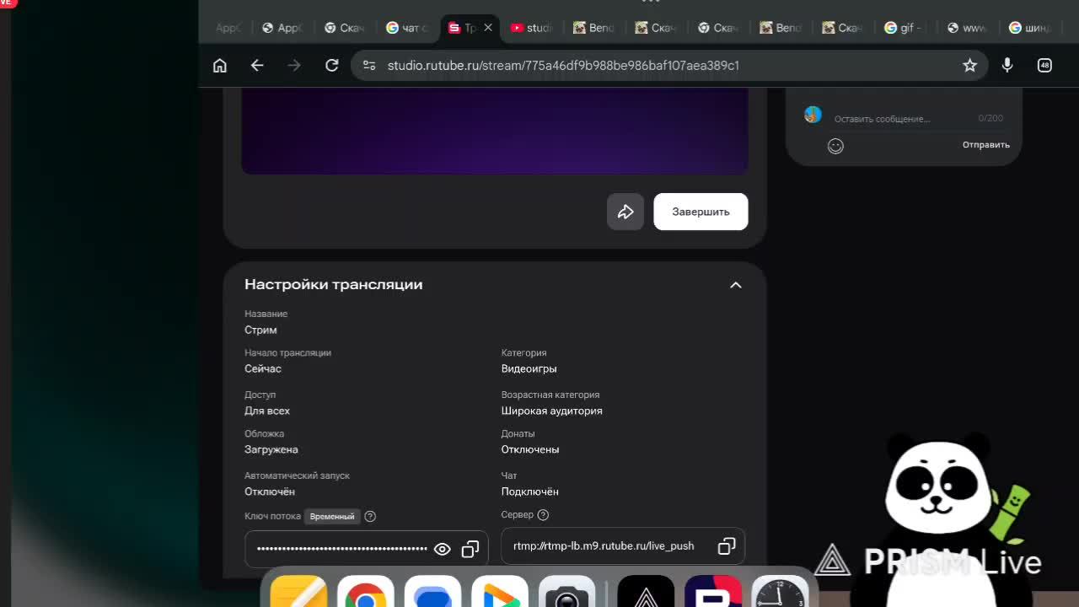Click start time value 'Сейчас'

click(263, 368)
